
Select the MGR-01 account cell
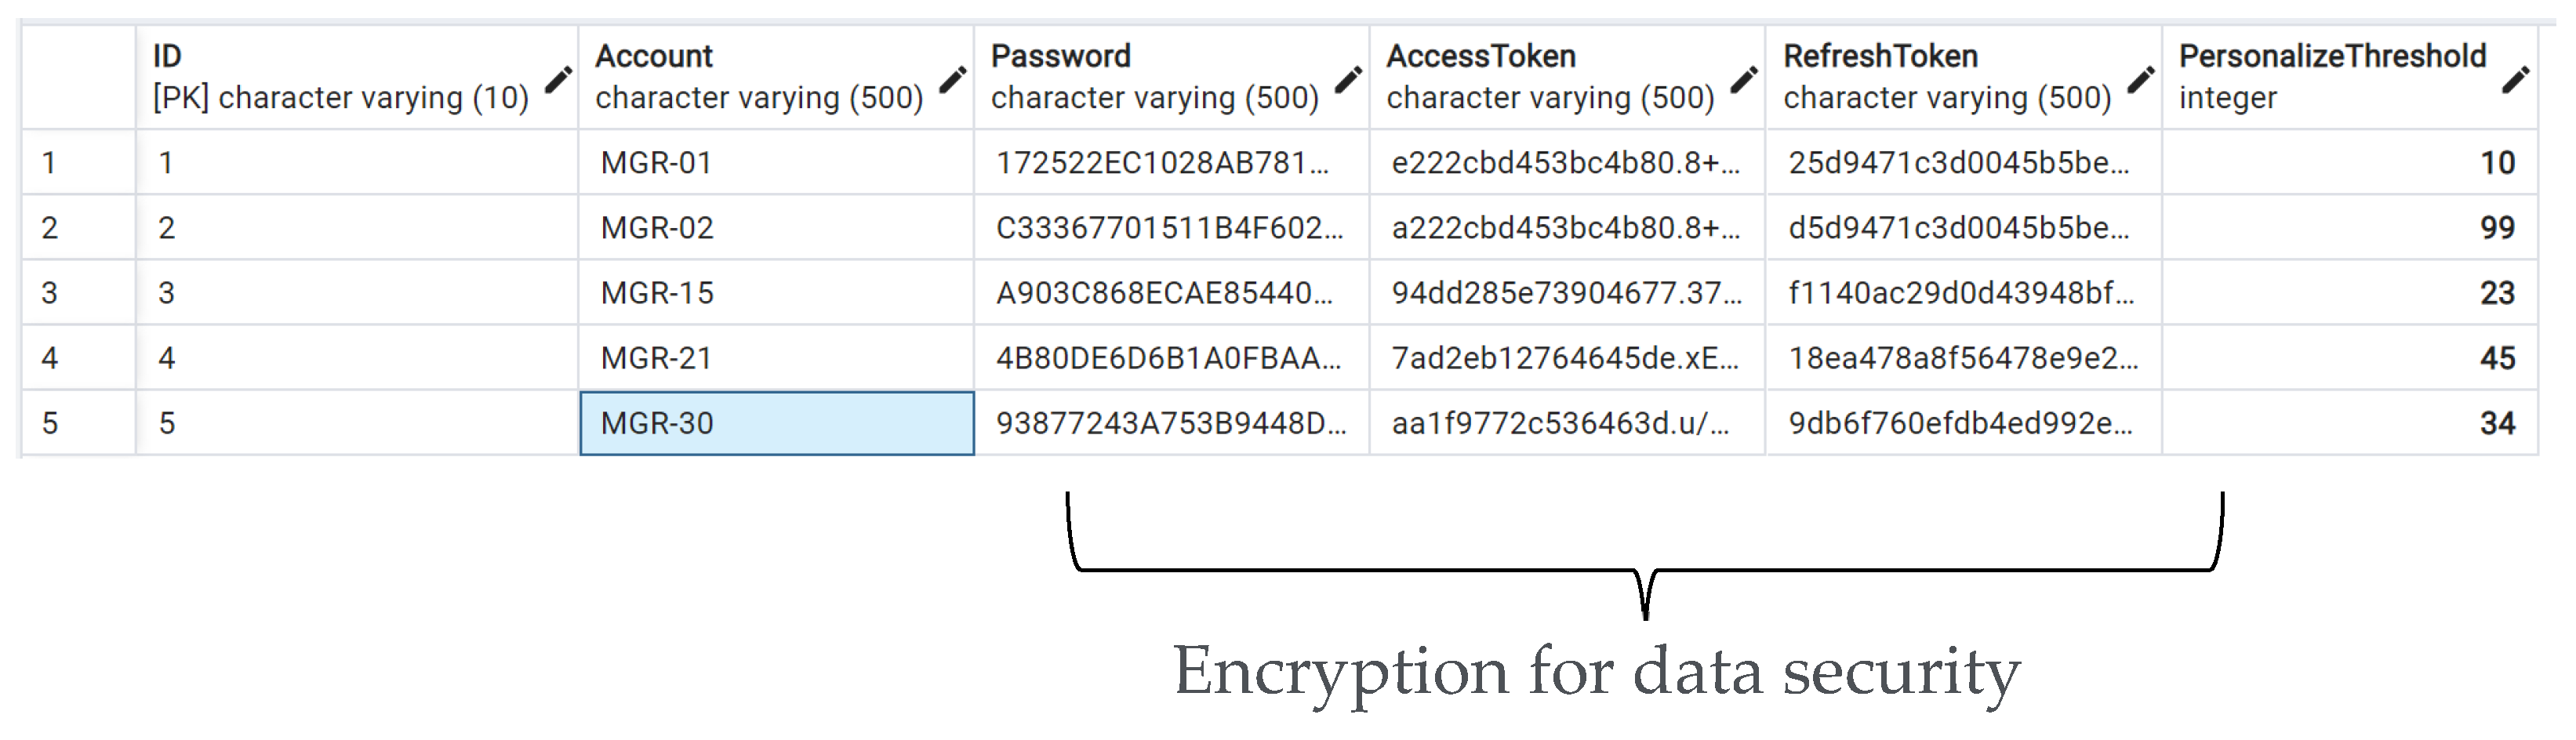[776, 162]
